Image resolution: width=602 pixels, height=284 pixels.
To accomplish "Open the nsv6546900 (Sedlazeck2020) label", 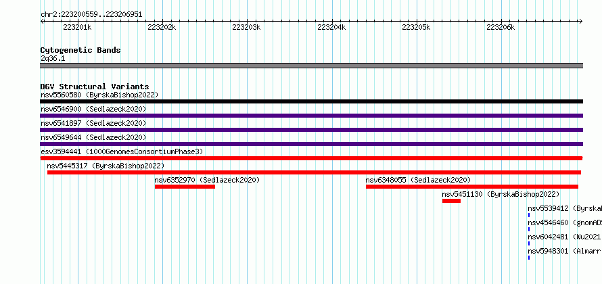I will click(x=93, y=109).
